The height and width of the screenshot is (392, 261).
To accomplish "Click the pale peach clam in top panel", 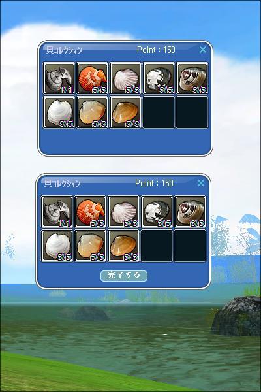I will 93,112.
